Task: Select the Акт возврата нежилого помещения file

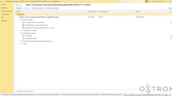Action: coord(35,22)
